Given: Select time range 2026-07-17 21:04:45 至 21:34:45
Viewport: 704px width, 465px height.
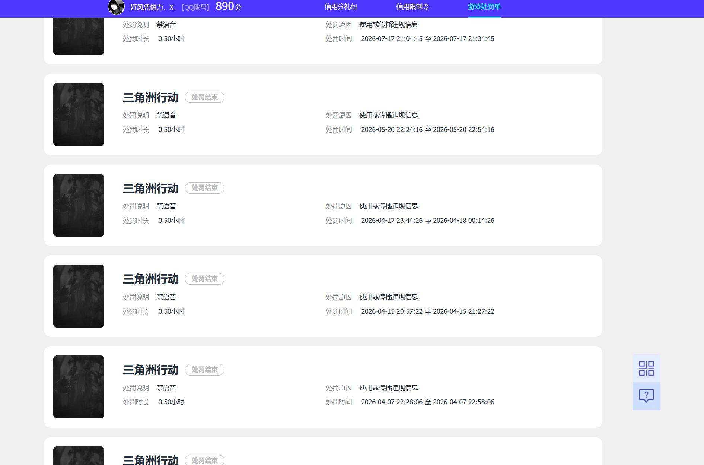Looking at the screenshot, I should tap(428, 39).
